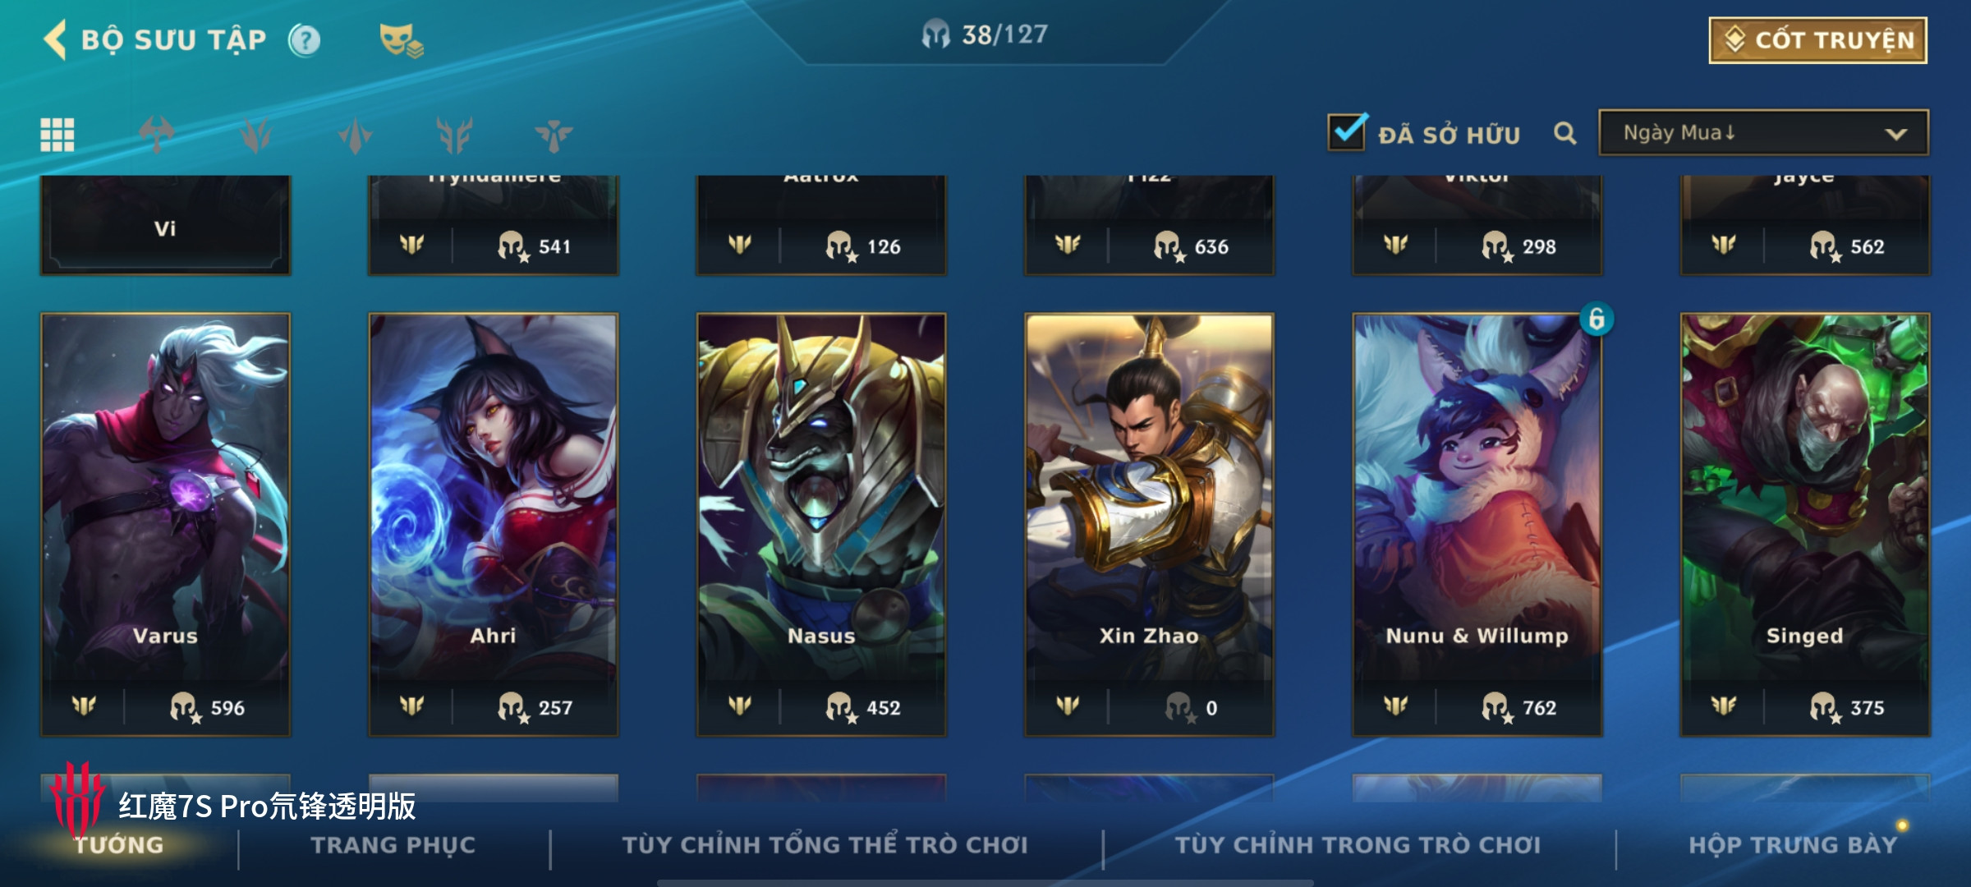The image size is (1971, 887).
Task: Open the Ngày Mua sort dropdown
Action: (1763, 133)
